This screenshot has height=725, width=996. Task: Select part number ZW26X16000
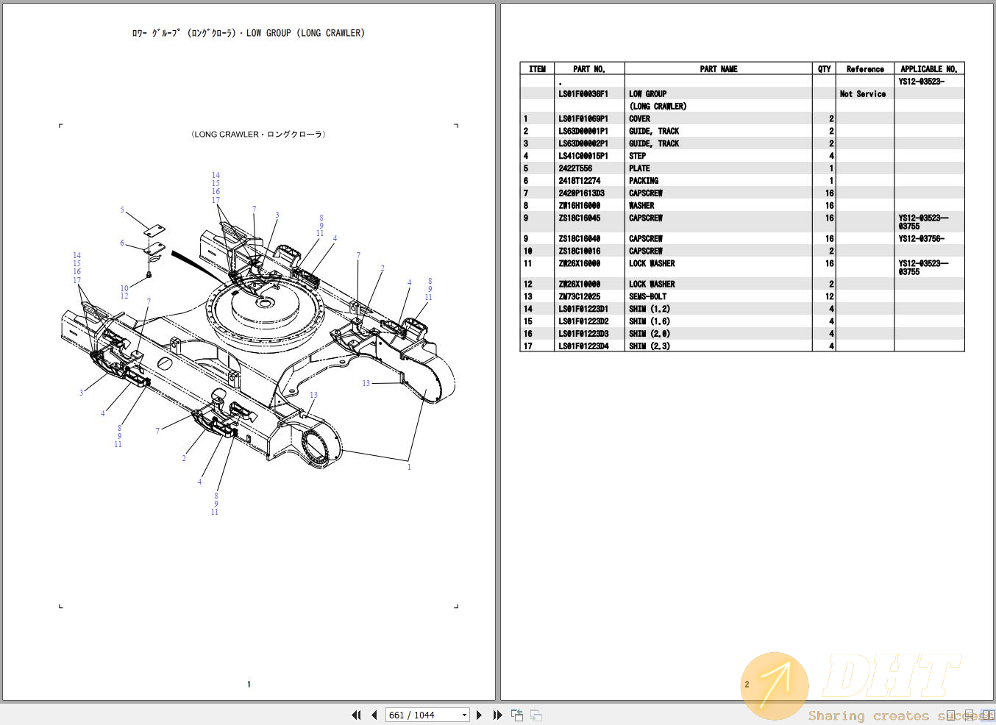pyautogui.click(x=580, y=264)
